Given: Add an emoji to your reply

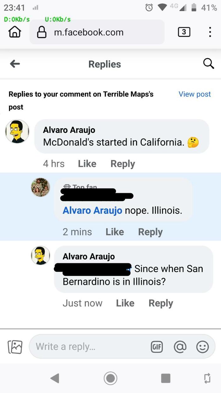Looking at the screenshot, I should [x=202, y=346].
